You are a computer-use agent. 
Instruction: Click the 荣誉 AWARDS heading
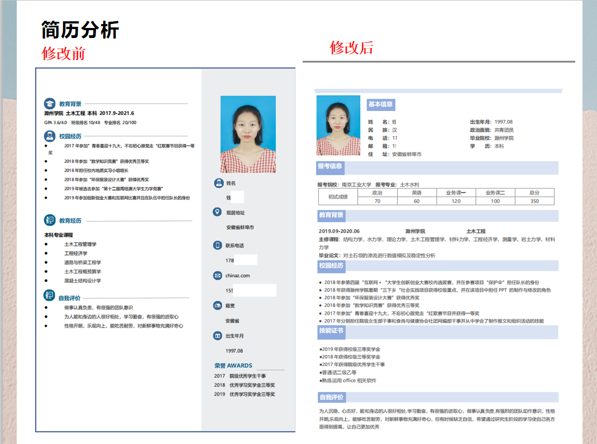tap(233, 365)
